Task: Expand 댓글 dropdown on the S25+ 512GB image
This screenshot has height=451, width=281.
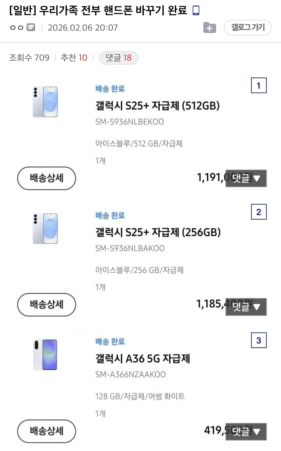Action: point(246,178)
